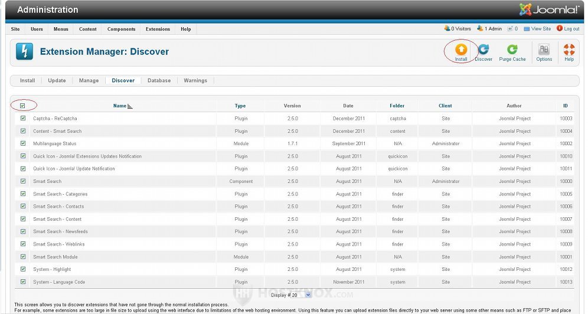Click the 'Multilanguage Status' name text
The height and width of the screenshot is (314, 588).
coord(55,143)
